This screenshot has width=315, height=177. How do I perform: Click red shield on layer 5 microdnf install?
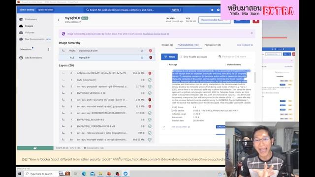pyautogui.click(x=150, y=106)
